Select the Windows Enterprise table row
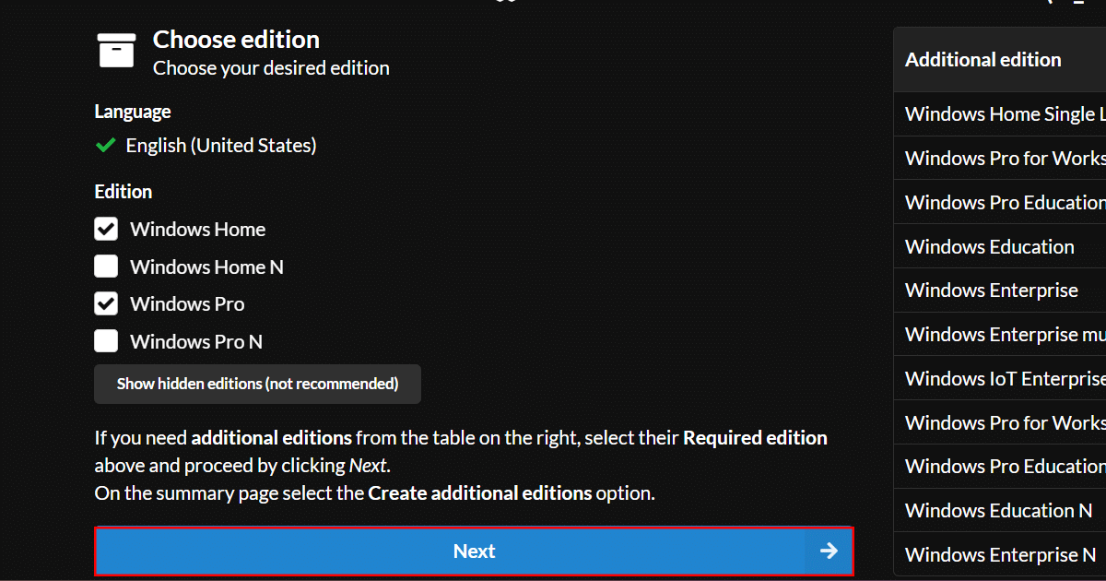This screenshot has height=581, width=1106. pyautogui.click(x=992, y=290)
